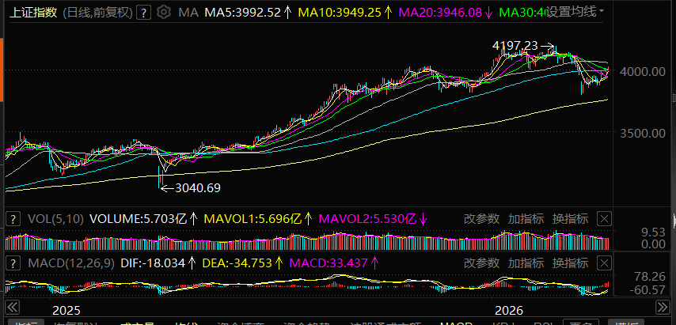Click 改参数 in the MACD panel
The image size is (676, 325).
click(480, 262)
